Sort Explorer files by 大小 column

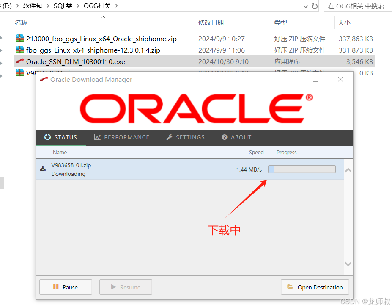[344, 23]
